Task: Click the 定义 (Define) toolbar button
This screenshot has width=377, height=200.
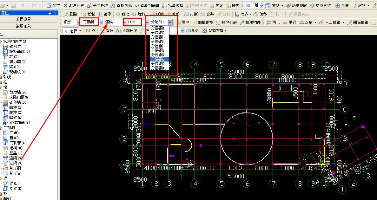Action: [53, 5]
